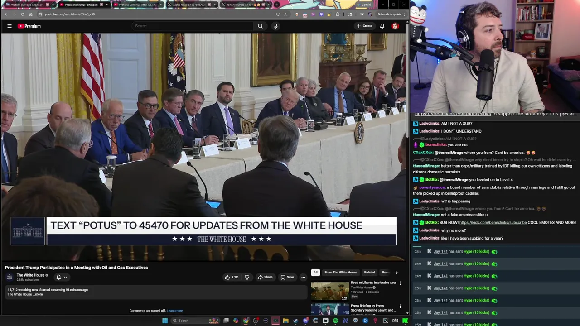The image size is (580, 326).
Task: Show more filter chips with arrow
Action: click(396, 273)
